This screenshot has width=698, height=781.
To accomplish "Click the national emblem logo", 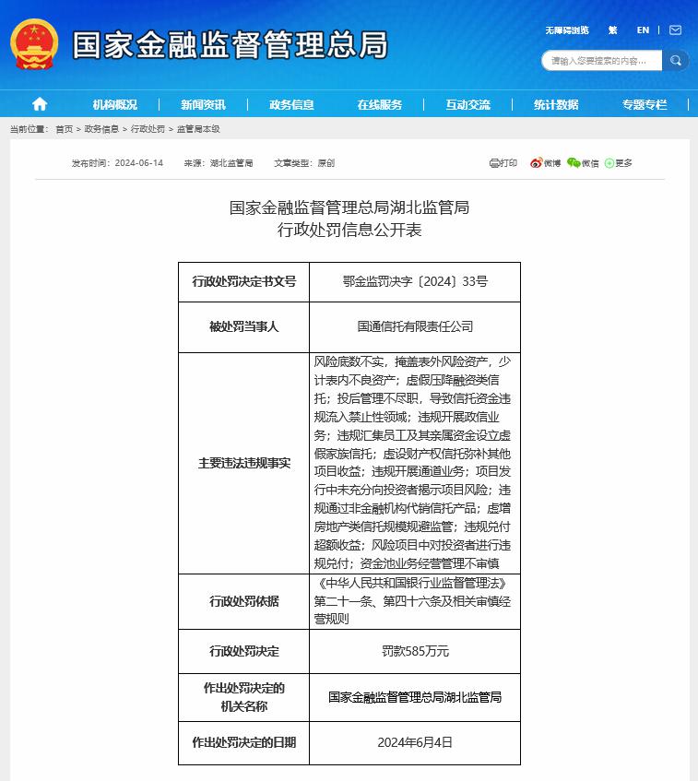I will point(34,44).
